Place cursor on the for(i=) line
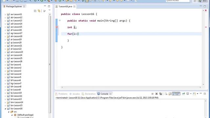Image resolution: width=210 pixels, height=118 pixels. 131,34
